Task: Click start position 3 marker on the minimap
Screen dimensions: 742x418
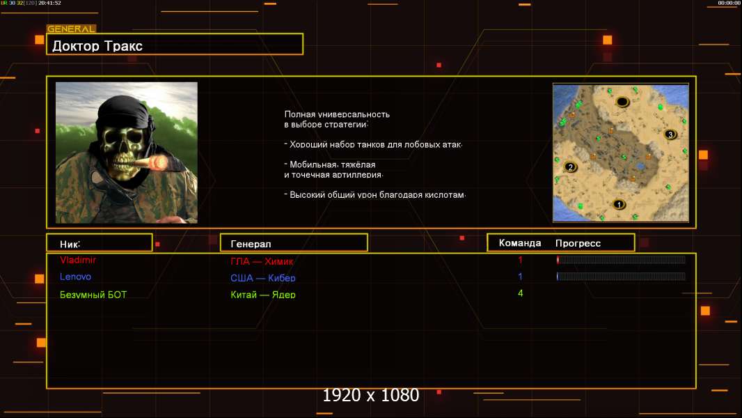Action: point(670,134)
